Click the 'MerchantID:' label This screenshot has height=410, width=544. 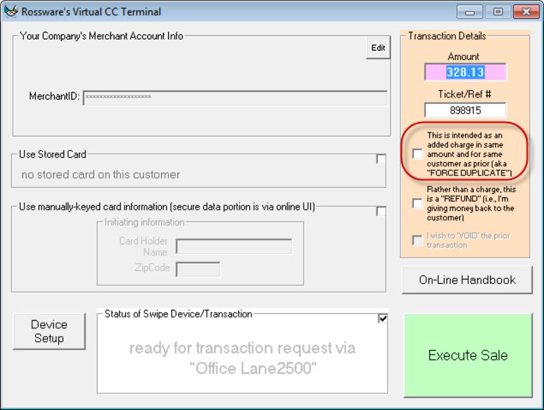55,96
